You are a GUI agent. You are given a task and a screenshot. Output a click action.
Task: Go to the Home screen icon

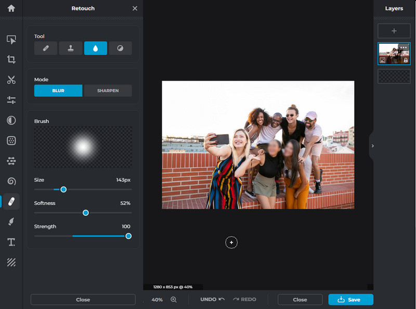pyautogui.click(x=11, y=8)
